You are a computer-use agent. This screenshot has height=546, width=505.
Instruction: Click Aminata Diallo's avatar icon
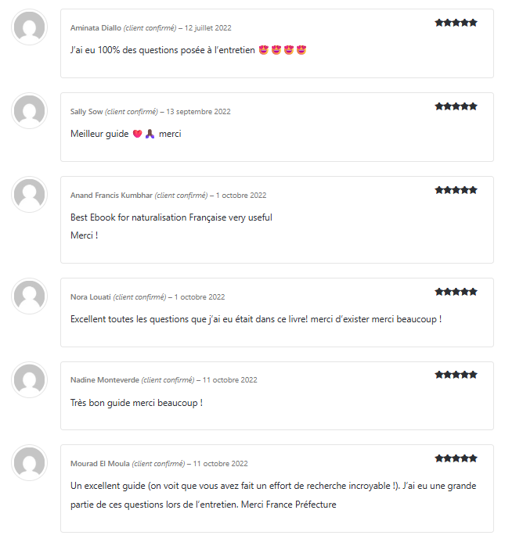click(x=30, y=27)
